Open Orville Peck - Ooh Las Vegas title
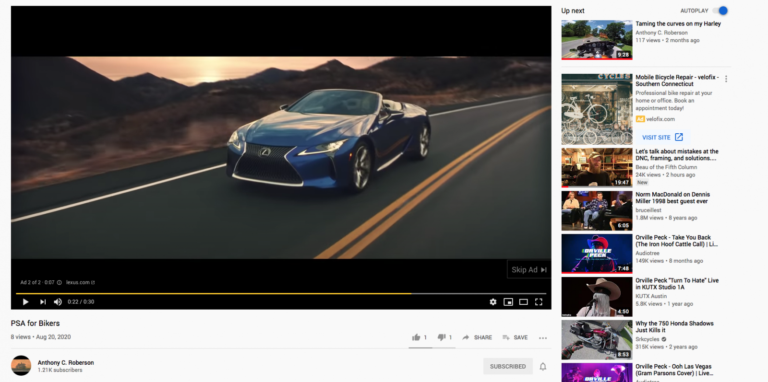This screenshot has height=382, width=768. (674, 370)
